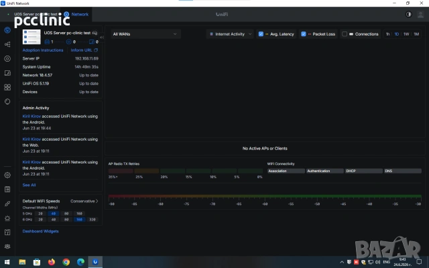Open the Windows Start menu
This screenshot has width=429, height=268.
pos(7,262)
